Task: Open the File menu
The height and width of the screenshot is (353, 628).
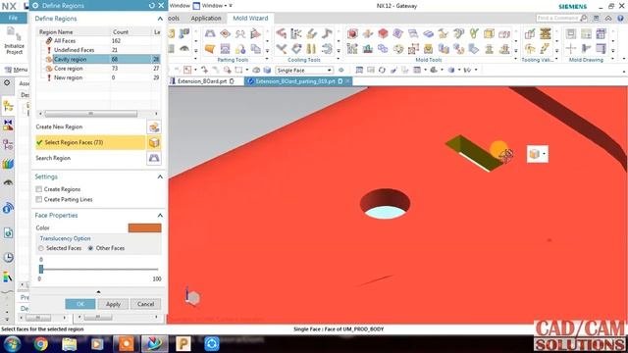Action: click(13, 18)
